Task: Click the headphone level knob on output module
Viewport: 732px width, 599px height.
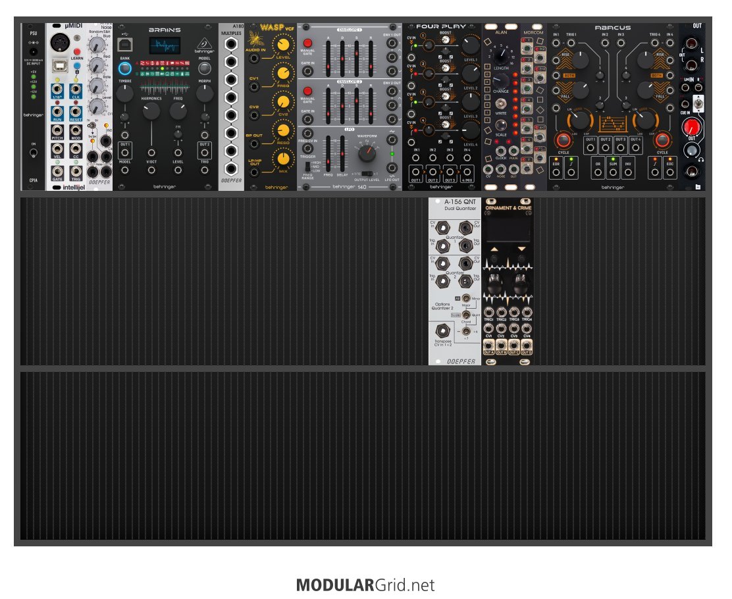Action: click(x=691, y=150)
